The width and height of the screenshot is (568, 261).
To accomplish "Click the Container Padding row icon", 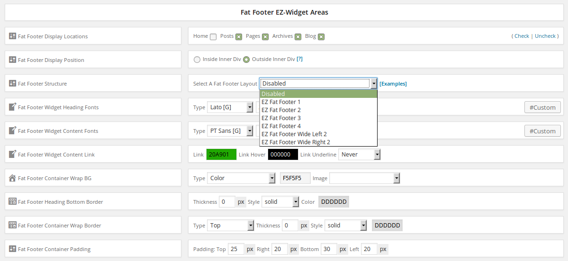I will point(12,249).
